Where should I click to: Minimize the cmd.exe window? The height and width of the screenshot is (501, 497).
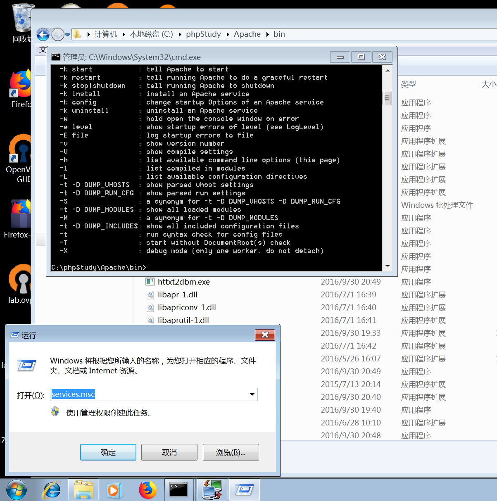(340, 57)
